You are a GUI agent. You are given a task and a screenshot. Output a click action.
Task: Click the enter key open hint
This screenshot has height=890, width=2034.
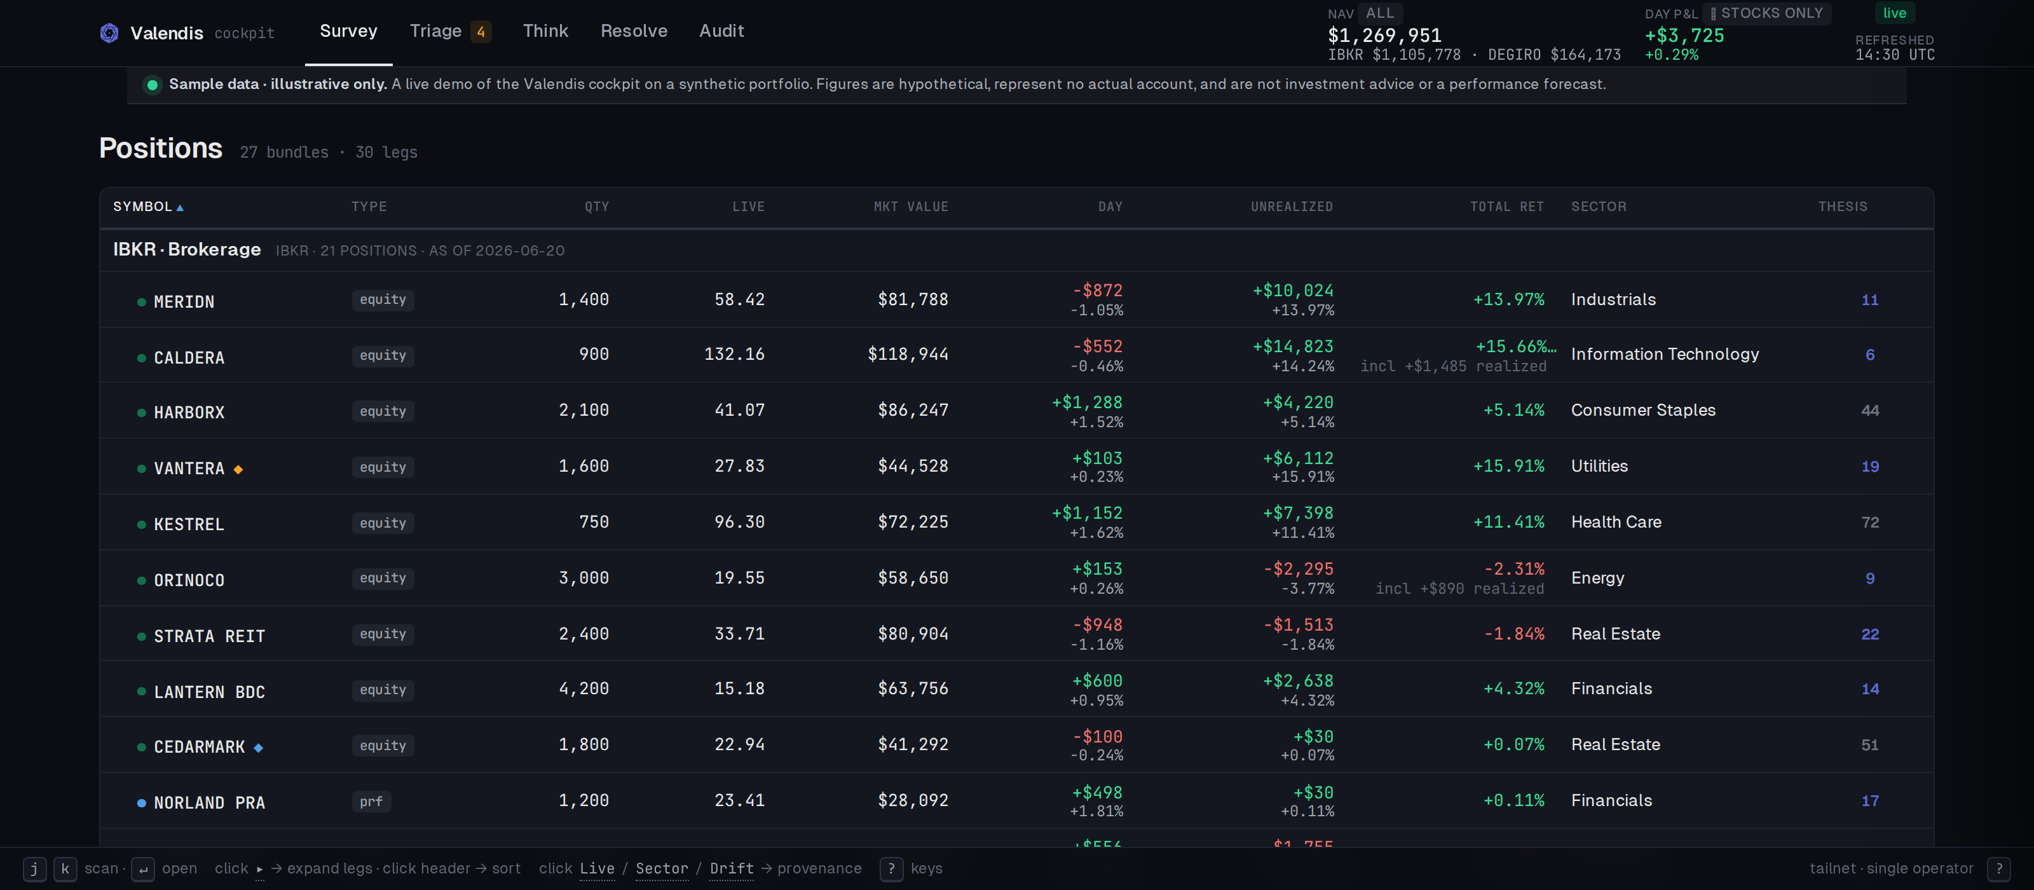[142, 868]
